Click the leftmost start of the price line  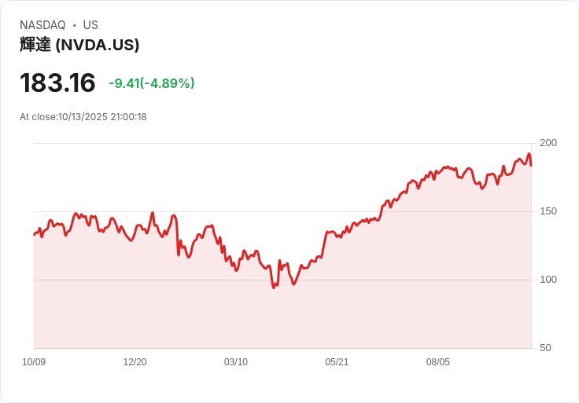coord(35,234)
